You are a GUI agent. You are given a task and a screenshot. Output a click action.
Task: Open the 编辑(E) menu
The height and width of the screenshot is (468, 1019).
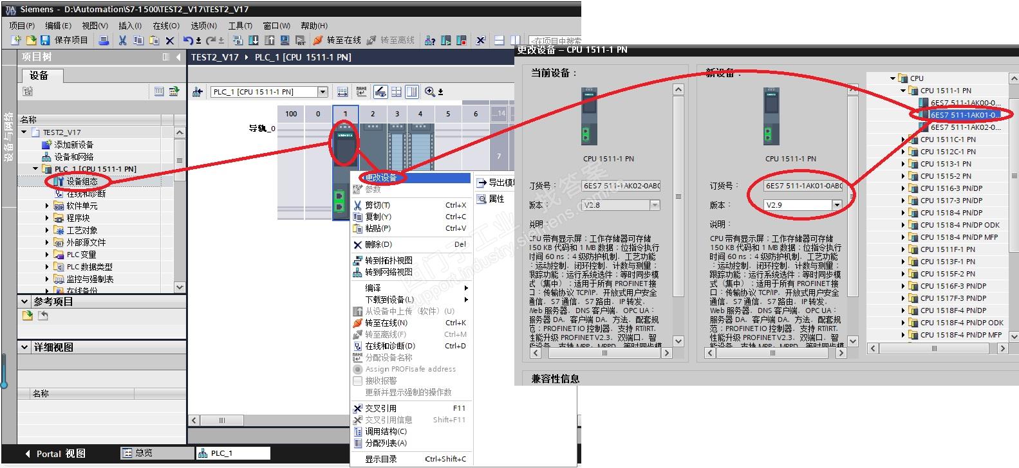pyautogui.click(x=58, y=26)
